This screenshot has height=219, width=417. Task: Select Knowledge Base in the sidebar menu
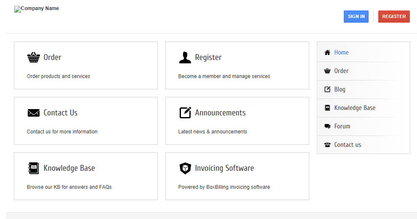tap(354, 108)
